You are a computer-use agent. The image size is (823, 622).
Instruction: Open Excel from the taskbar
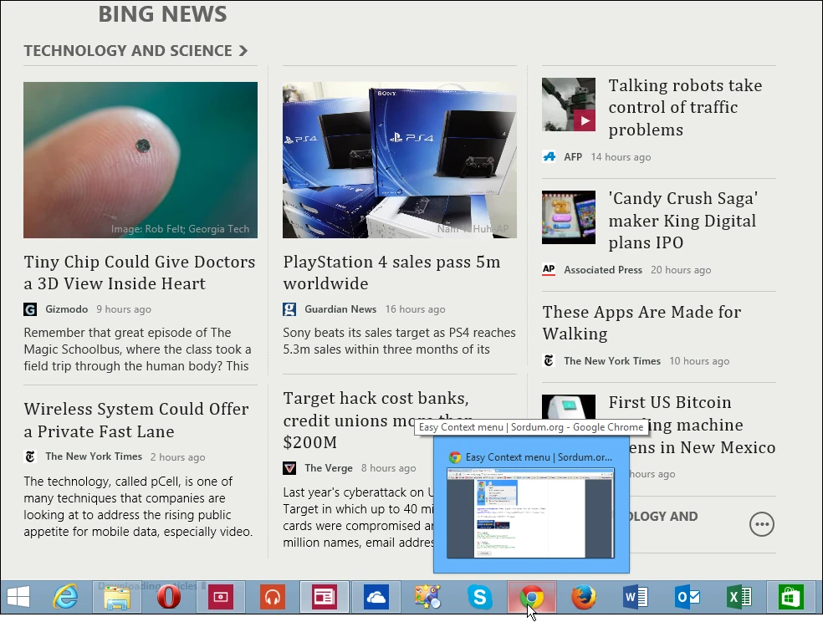pyautogui.click(x=739, y=597)
